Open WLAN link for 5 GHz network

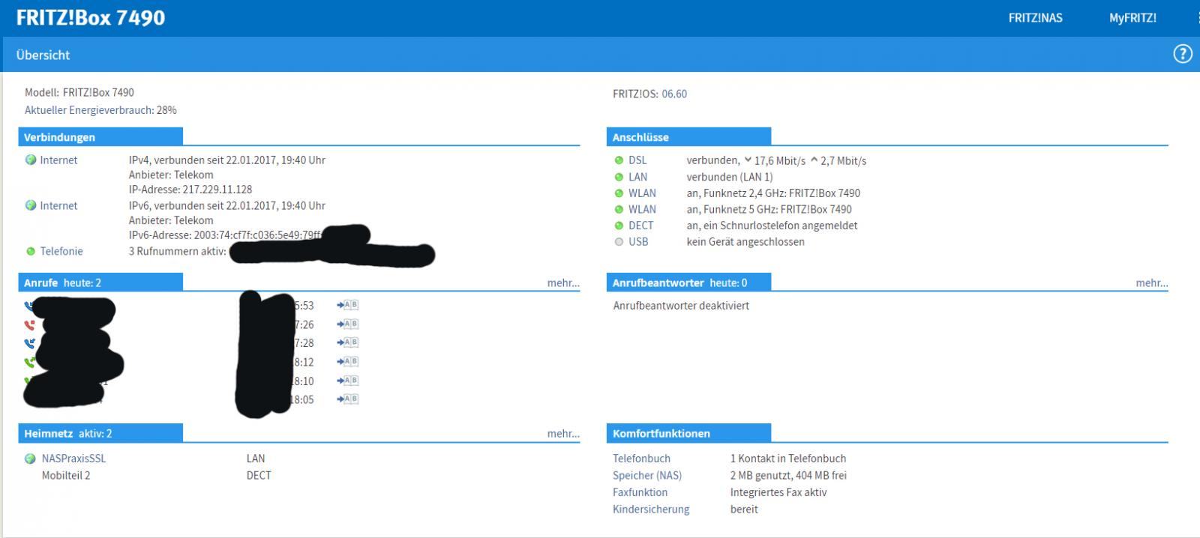point(643,210)
